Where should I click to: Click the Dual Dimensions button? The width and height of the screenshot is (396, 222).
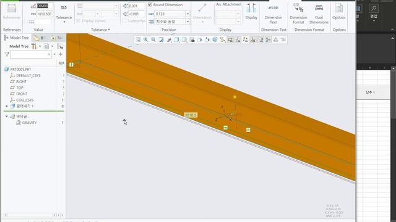click(319, 15)
